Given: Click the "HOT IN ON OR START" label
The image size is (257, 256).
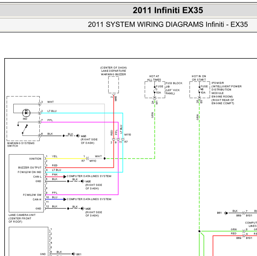Looking at the screenshot, I should [x=199, y=78].
